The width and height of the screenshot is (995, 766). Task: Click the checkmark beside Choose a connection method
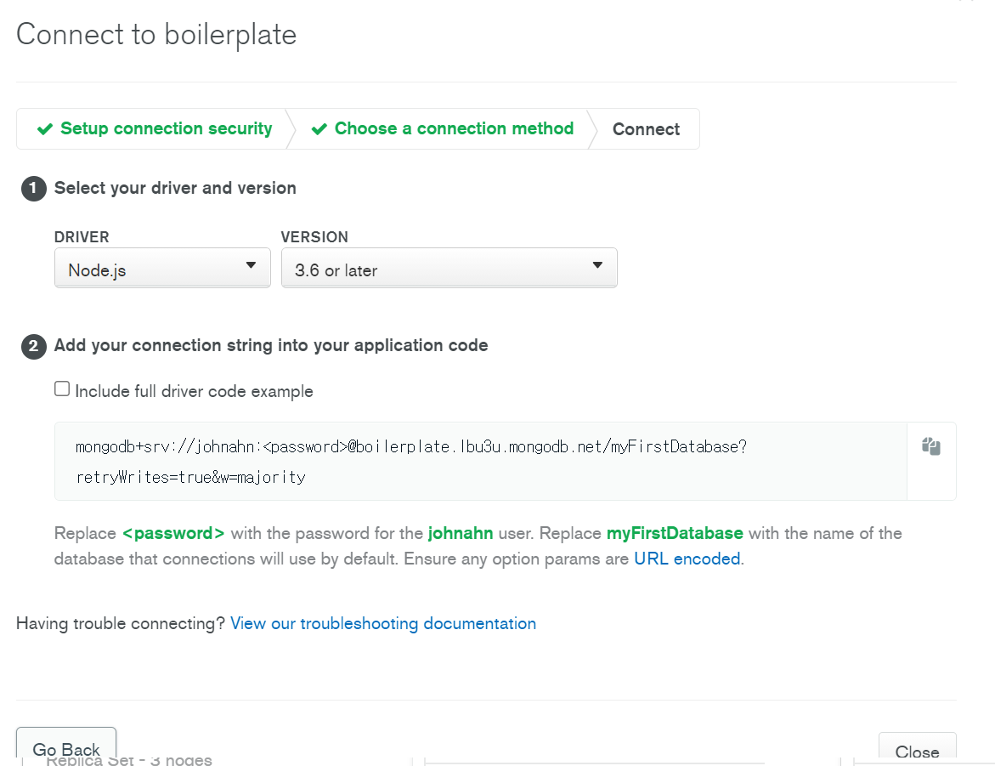pos(319,129)
